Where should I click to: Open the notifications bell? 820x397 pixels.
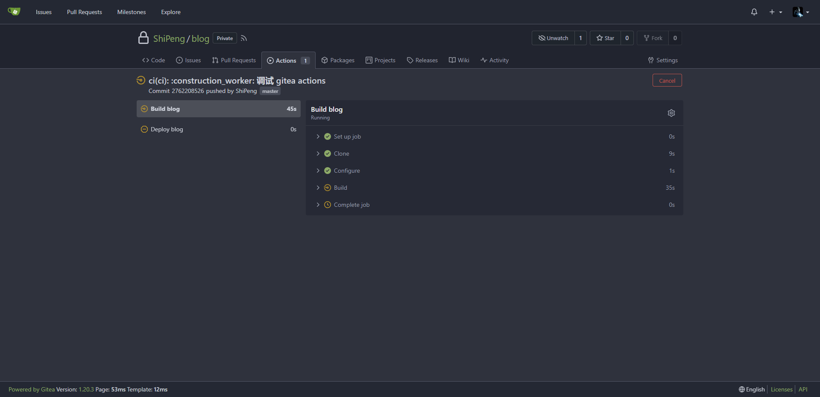coord(754,12)
